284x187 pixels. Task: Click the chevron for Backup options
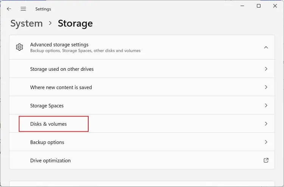(x=266, y=142)
